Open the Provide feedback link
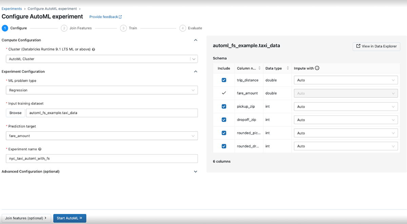407x224 pixels. point(105,17)
